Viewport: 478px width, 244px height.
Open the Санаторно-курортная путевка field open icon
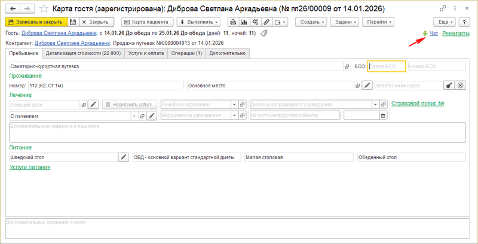pyautogui.click(x=347, y=66)
